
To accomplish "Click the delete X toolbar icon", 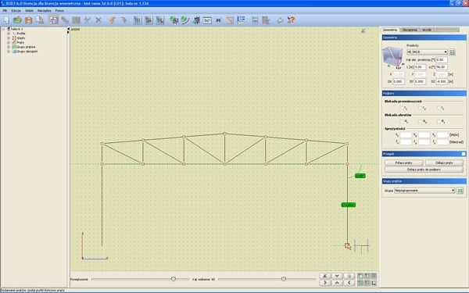I will click(x=98, y=20).
